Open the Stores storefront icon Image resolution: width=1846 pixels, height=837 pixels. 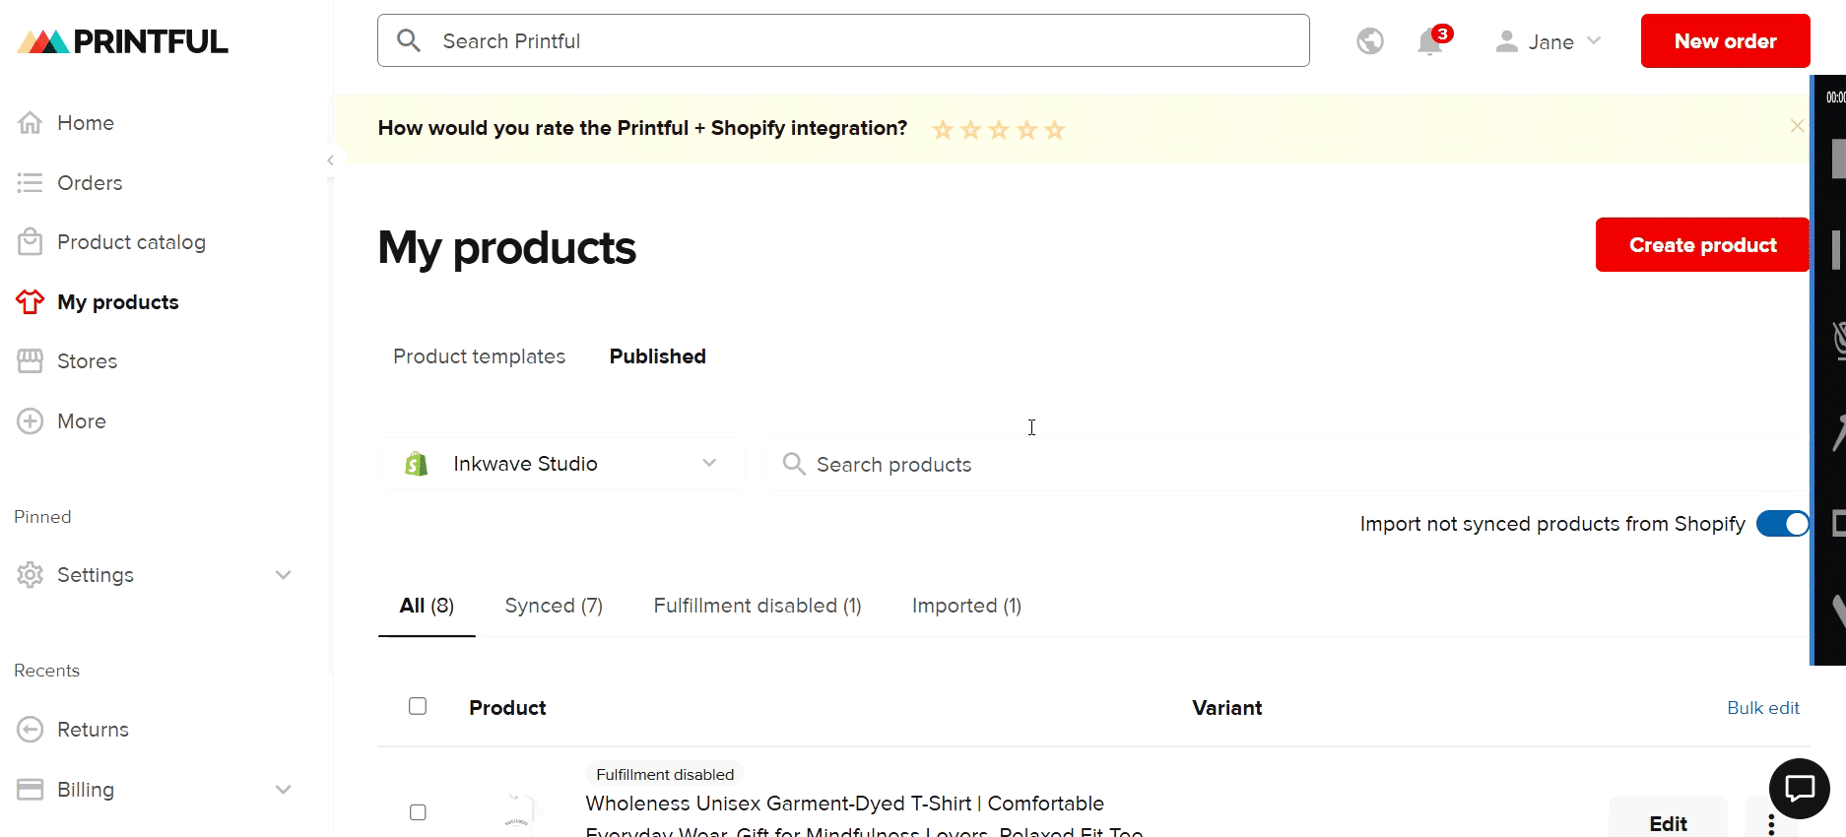(x=31, y=361)
